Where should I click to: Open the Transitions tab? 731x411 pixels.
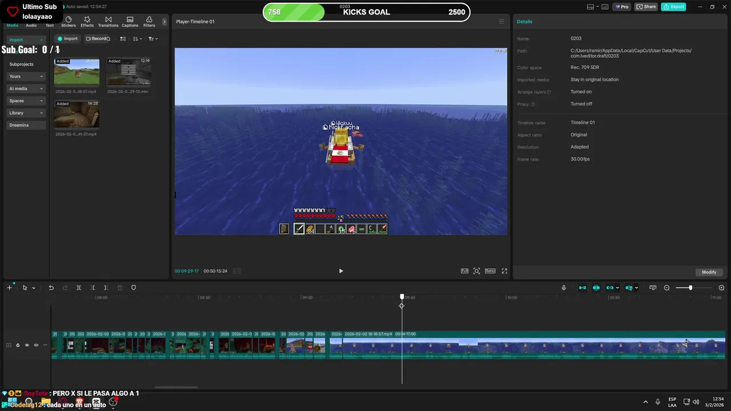[x=108, y=22]
